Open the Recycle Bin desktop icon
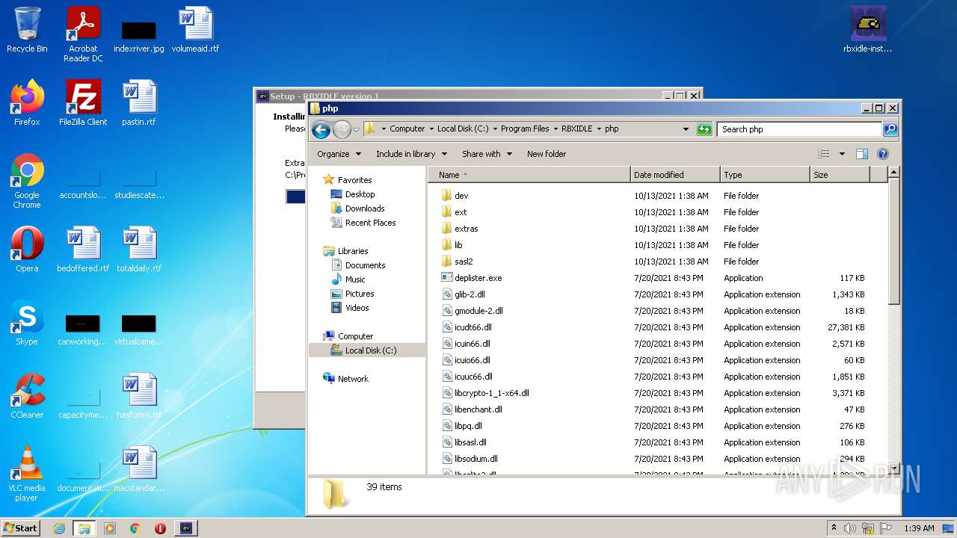Viewport: 957px width, 538px height. [x=27, y=31]
